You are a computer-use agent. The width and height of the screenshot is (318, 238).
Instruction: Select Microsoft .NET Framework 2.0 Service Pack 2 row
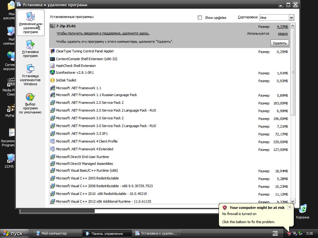170,103
